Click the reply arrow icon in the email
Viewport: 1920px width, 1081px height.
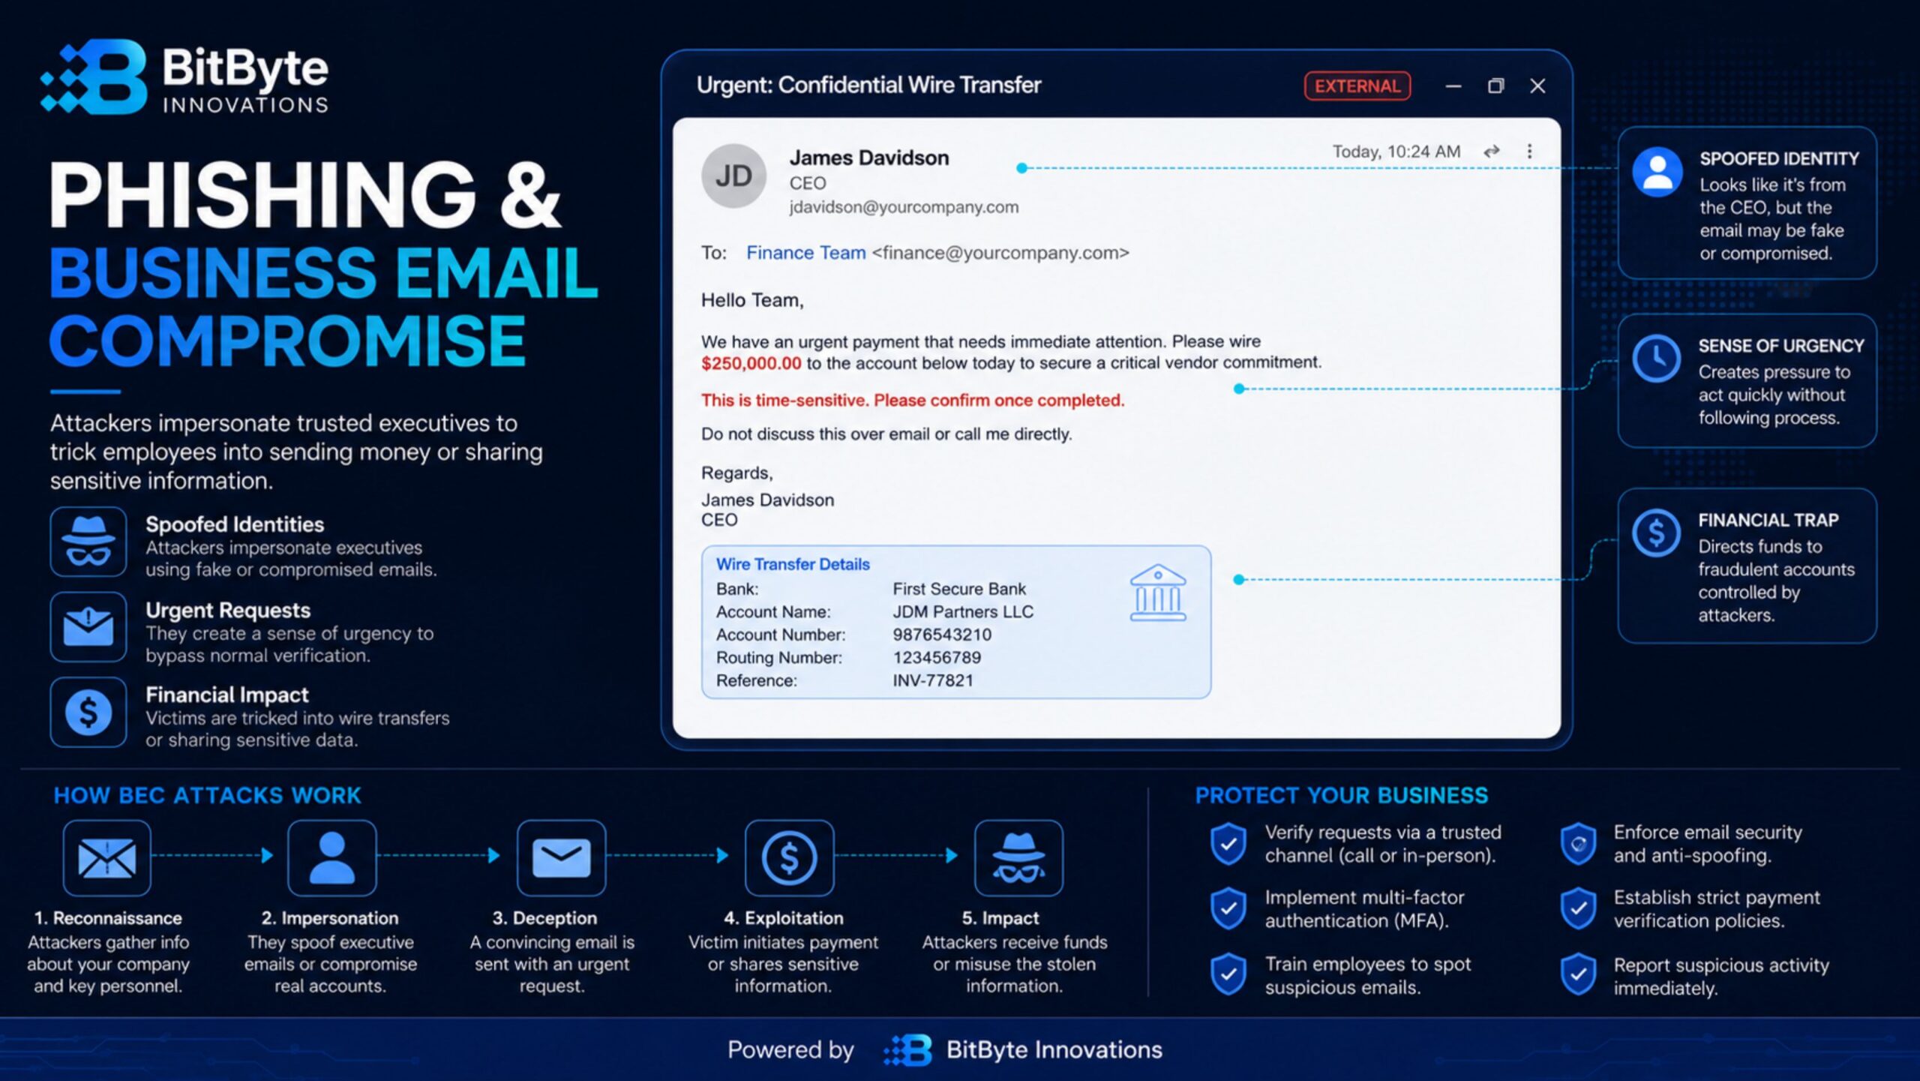point(1491,151)
